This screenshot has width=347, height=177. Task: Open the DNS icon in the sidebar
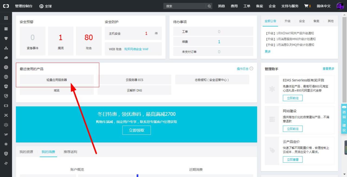(6, 77)
